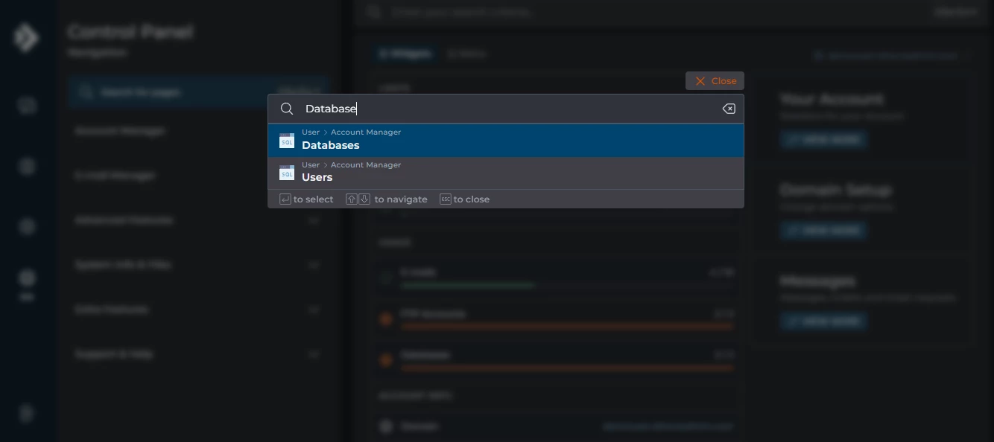Click the Close button above the search dialog
The width and height of the screenshot is (994, 442).
(714, 80)
